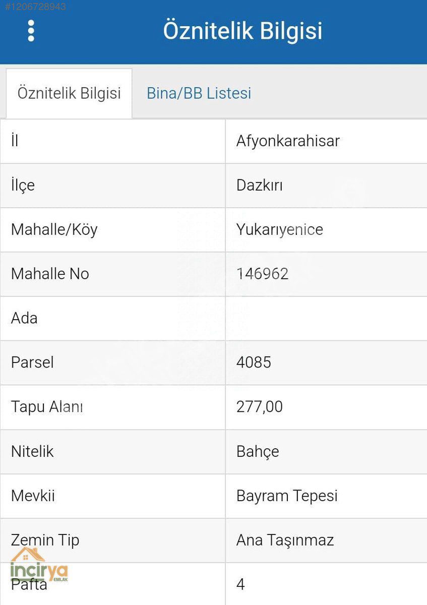Switch to the Bina/BB Listesi tab
The width and height of the screenshot is (427, 605).
click(199, 93)
